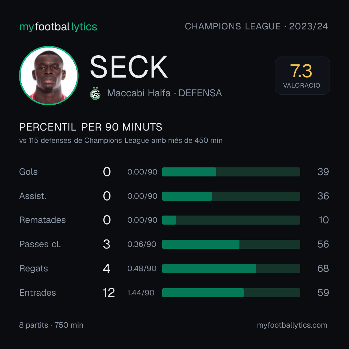
Task: Click the Passes cl. percentile bar
Action: click(231, 244)
